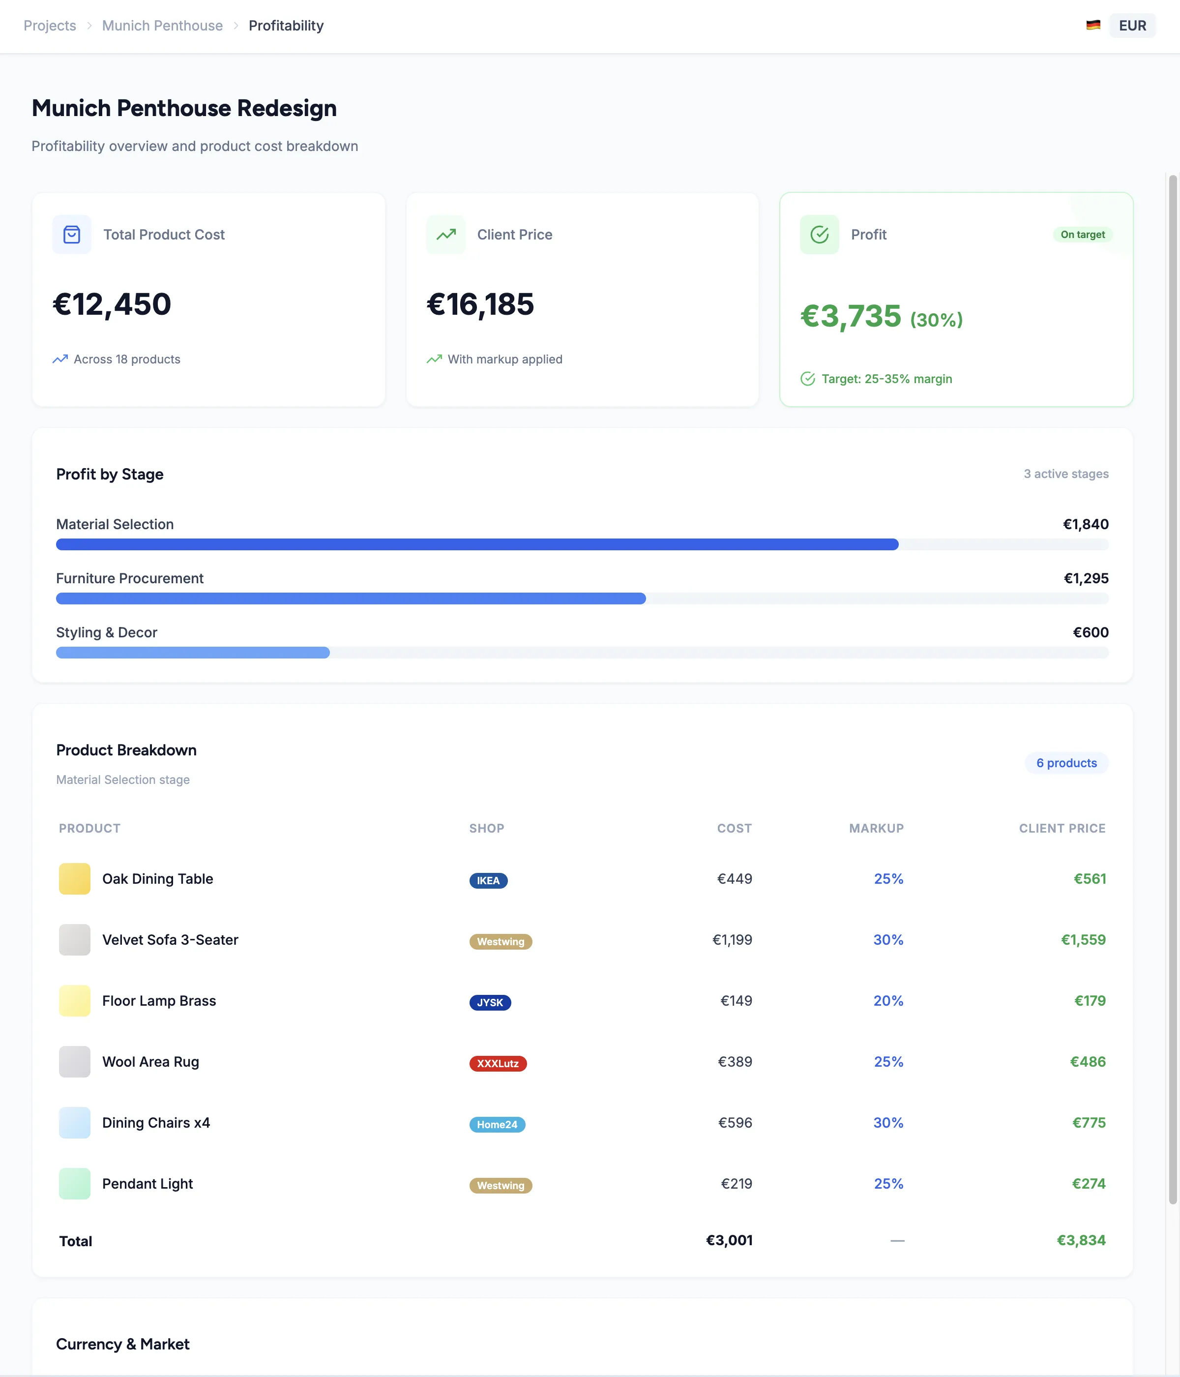Screen dimensions: 1180x1377
Task: Click the 6 products badge
Action: tap(1066, 763)
